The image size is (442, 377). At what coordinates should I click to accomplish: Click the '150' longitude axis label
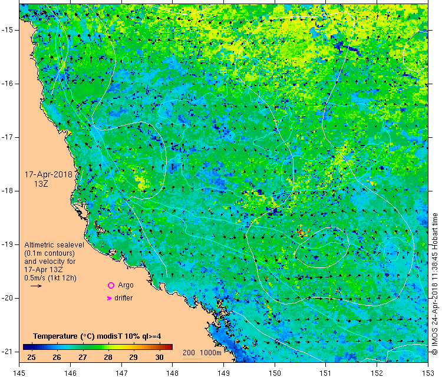click(275, 373)
